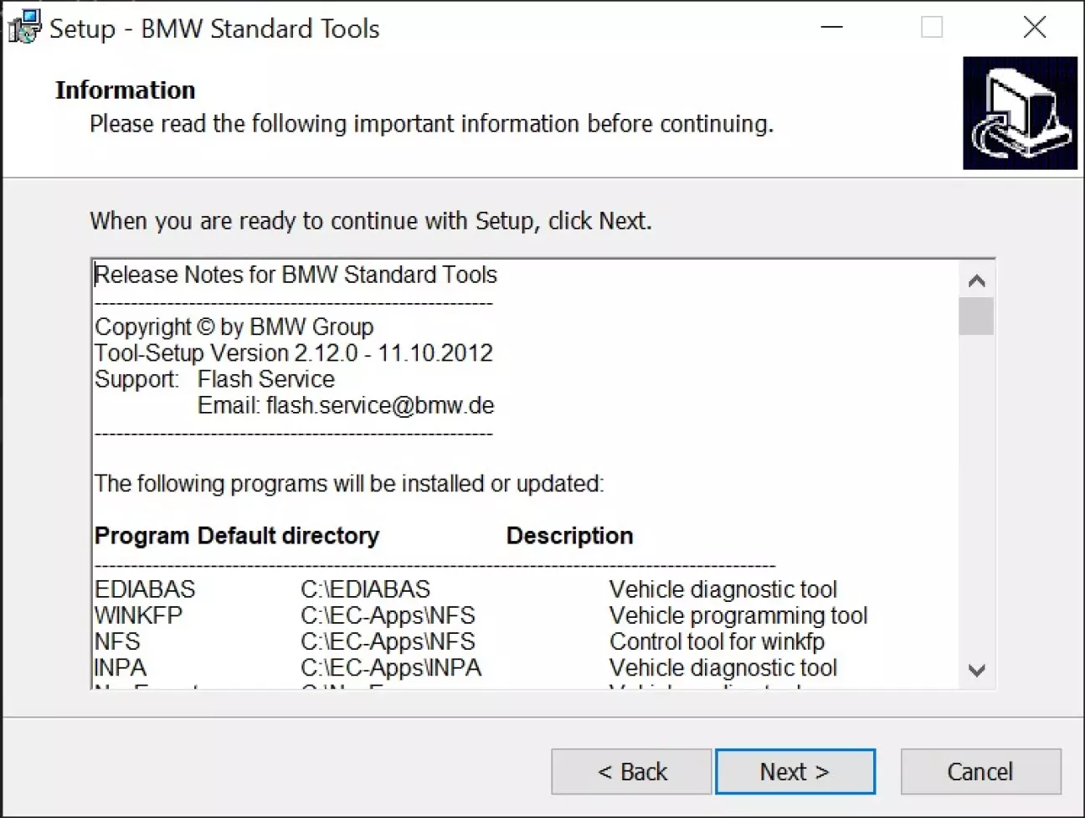1085x818 pixels.
Task: Click WINKFP's C:\EC-Apps\NFS directory
Action: point(388,615)
